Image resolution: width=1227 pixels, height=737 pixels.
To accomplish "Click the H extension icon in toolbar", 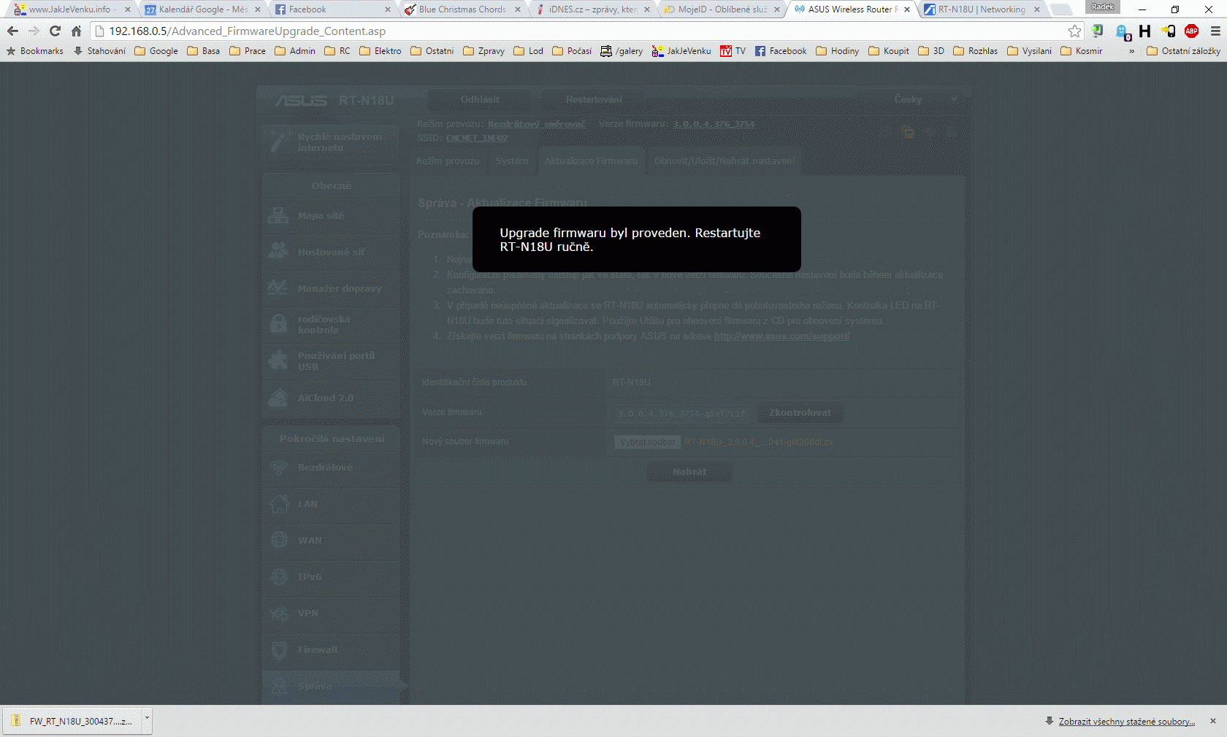I will click(x=1144, y=31).
